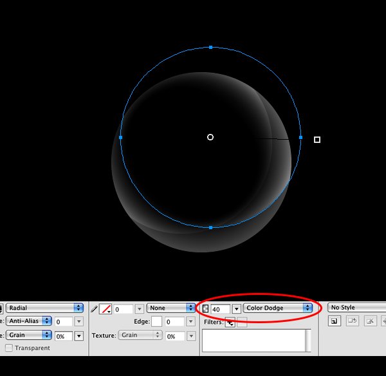Click the pencil stroke icon

pos(94,309)
